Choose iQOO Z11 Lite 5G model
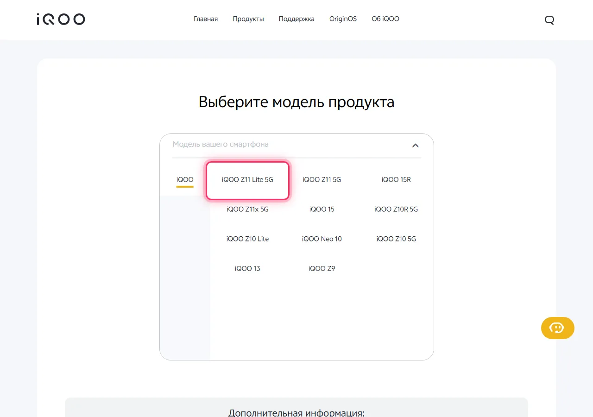The width and height of the screenshot is (593, 417). [x=247, y=180]
